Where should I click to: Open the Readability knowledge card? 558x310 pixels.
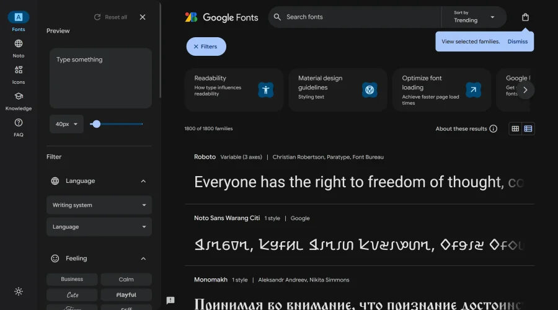click(x=234, y=90)
